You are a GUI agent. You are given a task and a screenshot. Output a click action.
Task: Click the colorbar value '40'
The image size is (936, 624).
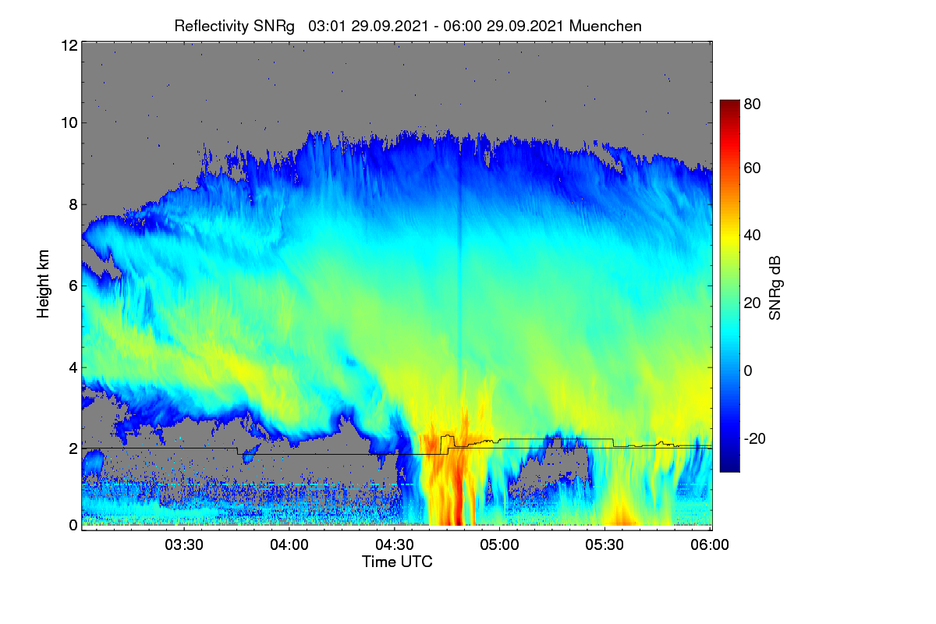[753, 235]
